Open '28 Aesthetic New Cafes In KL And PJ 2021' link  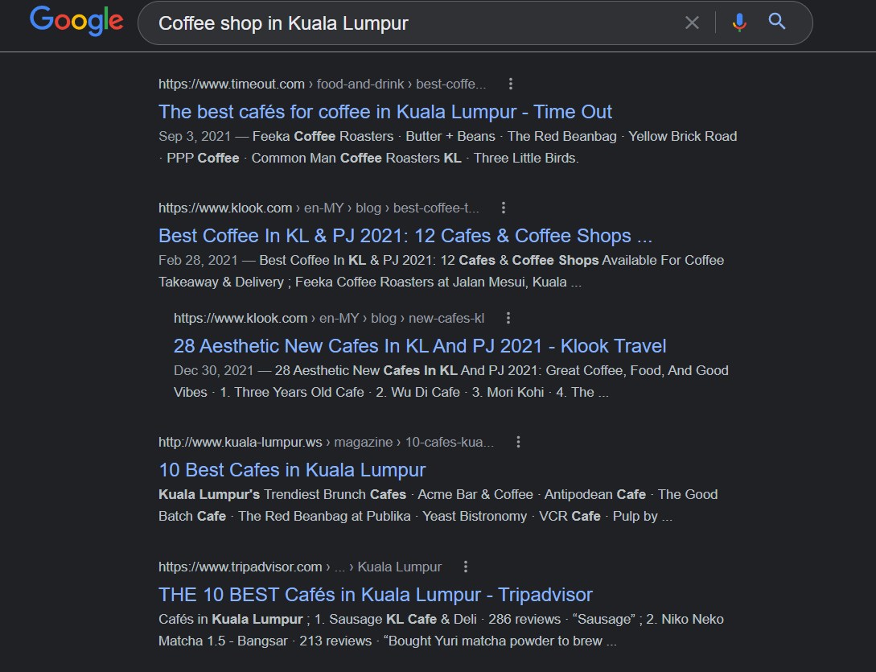tap(420, 346)
